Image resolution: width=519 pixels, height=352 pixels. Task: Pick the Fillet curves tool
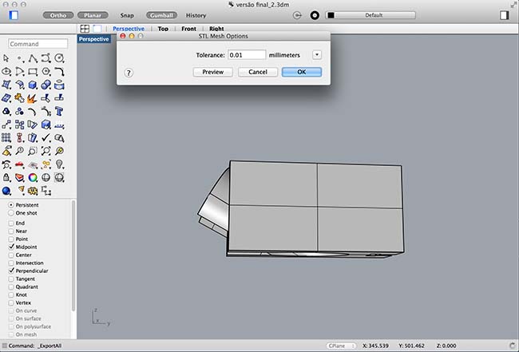pyautogui.click(x=59, y=72)
